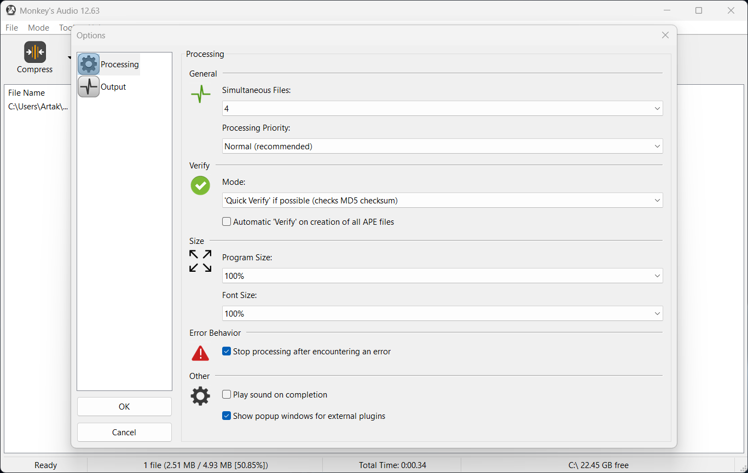Click the four-arrows Size icon

(200, 261)
